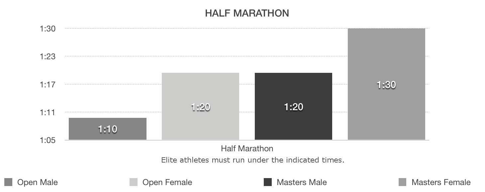Click the Open Male legend color swatch
Screen dimensions: 485x192
coord(9,182)
